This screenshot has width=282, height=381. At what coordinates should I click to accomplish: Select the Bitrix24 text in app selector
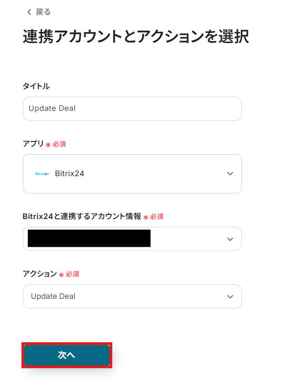(69, 174)
